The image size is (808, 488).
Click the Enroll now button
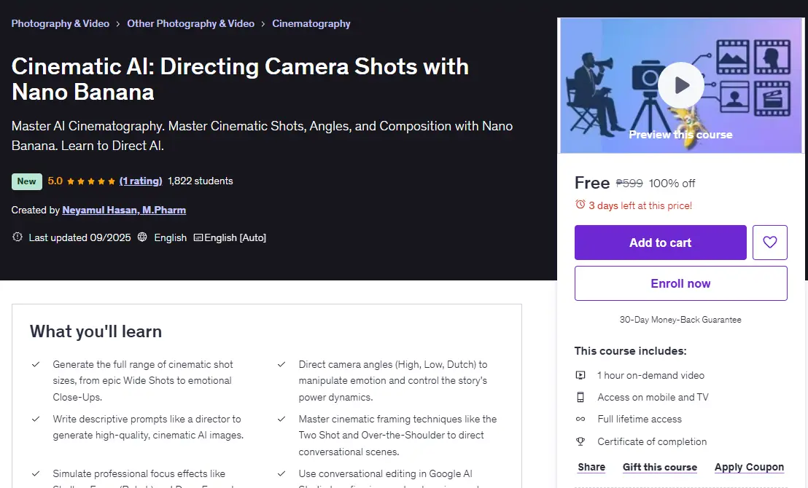click(680, 283)
